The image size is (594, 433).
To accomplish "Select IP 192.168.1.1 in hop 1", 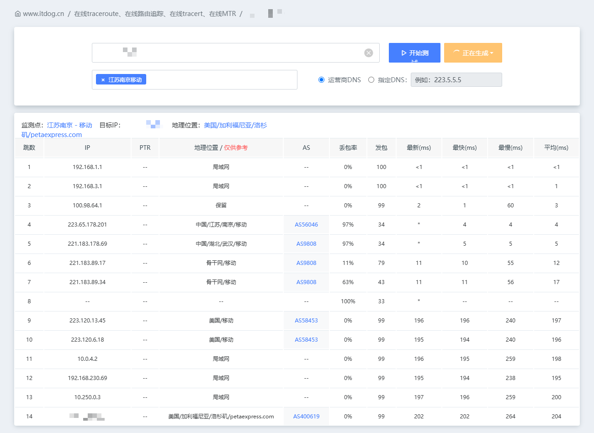I will (x=87, y=167).
